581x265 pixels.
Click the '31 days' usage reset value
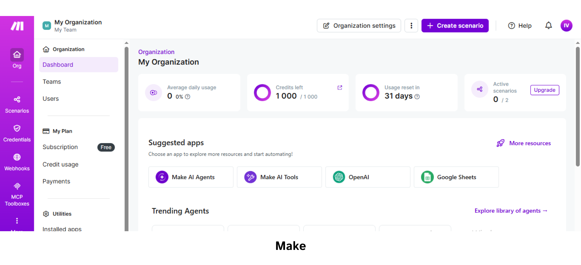tap(399, 96)
